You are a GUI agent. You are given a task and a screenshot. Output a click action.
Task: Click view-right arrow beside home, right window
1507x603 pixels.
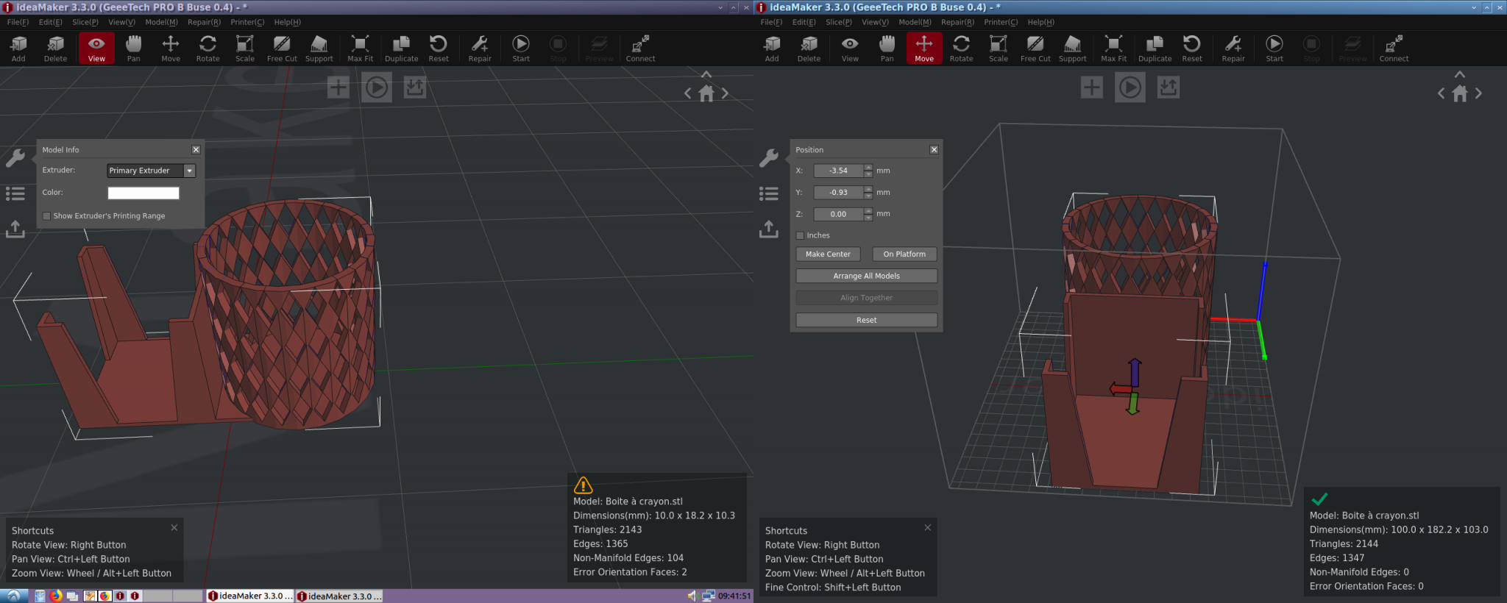pyautogui.click(x=1478, y=93)
